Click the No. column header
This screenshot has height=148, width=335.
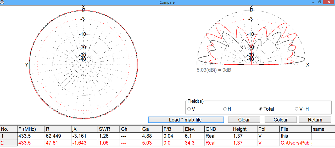click(x=9, y=129)
